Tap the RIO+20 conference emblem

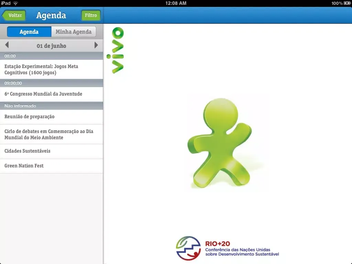(x=188, y=248)
